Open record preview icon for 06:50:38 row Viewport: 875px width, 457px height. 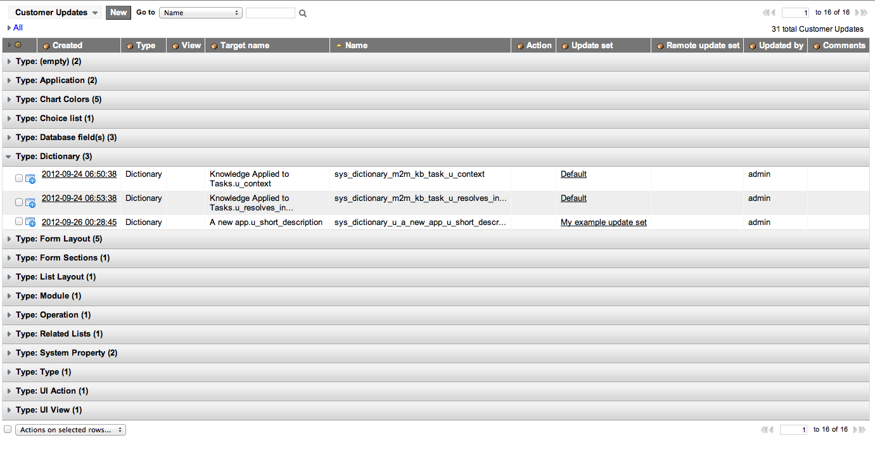[30, 179]
